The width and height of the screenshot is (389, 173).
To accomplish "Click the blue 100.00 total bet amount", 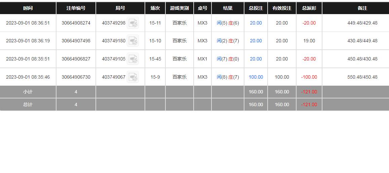I will (x=256, y=77).
